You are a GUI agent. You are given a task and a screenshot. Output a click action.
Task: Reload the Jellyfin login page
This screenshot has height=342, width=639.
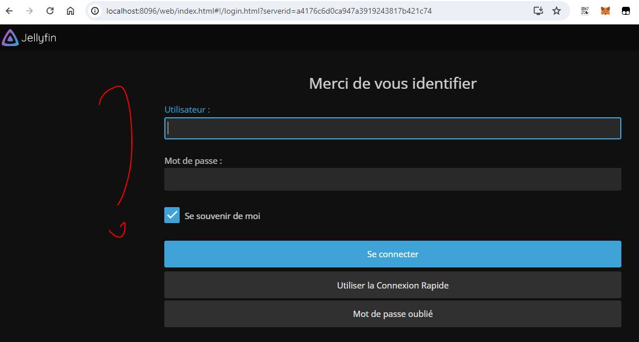pos(50,11)
